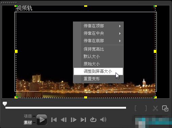Set the Mark-out right bracket
Screen dimensions: 172x128
pyautogui.click(x=146, y=108)
